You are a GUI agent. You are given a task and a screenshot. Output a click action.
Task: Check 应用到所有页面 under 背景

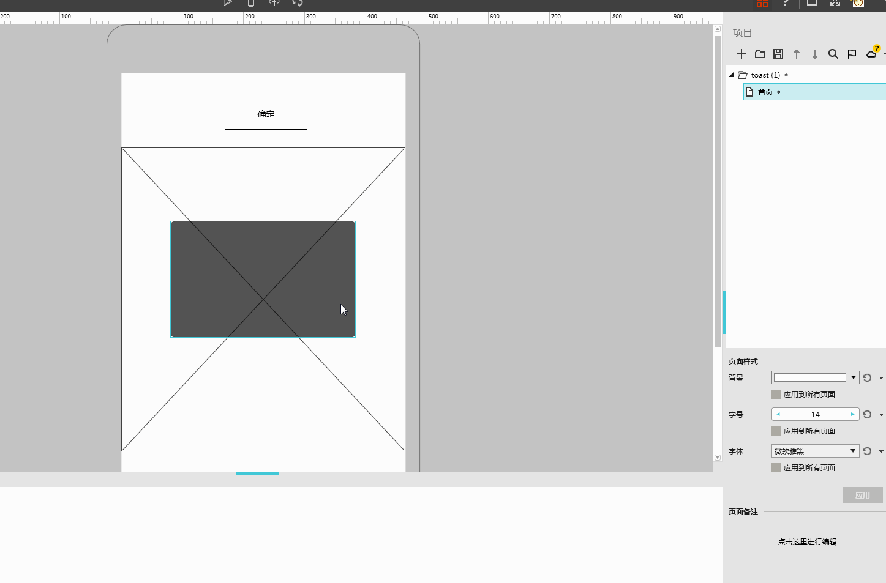point(776,395)
